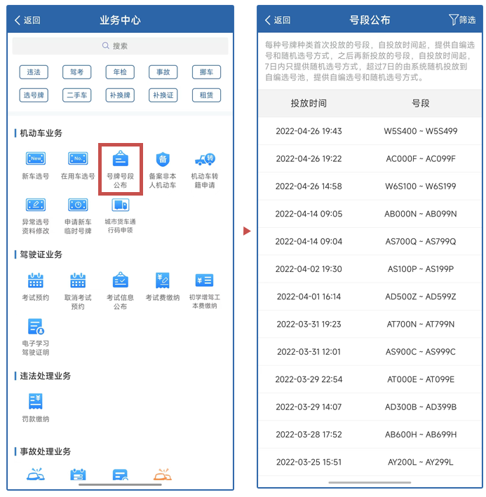This screenshot has height=497, width=486.
Task: Click release time 2022-04-26 19:43
Action: point(309,131)
